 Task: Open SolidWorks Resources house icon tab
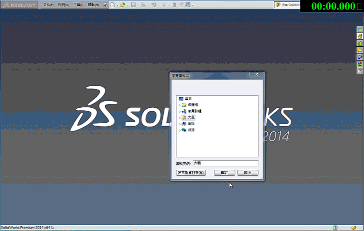(360, 37)
